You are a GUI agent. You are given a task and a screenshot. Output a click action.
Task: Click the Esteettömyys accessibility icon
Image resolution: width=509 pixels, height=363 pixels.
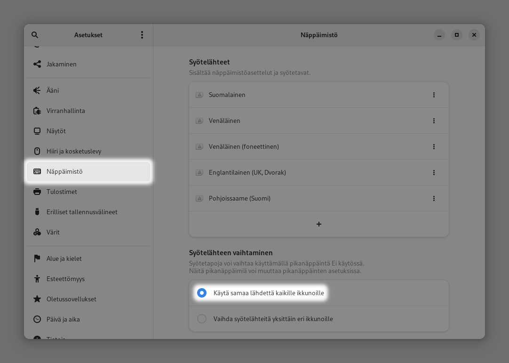point(37,279)
